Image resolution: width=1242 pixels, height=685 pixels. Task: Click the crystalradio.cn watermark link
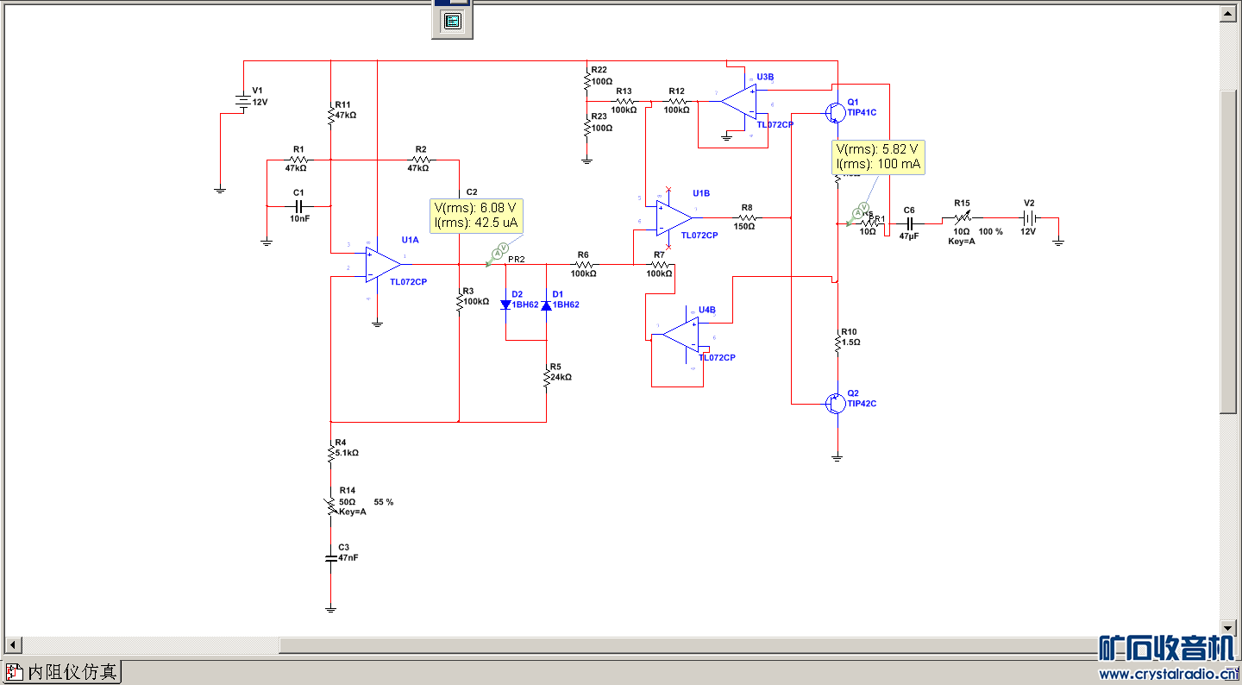tap(1168, 673)
